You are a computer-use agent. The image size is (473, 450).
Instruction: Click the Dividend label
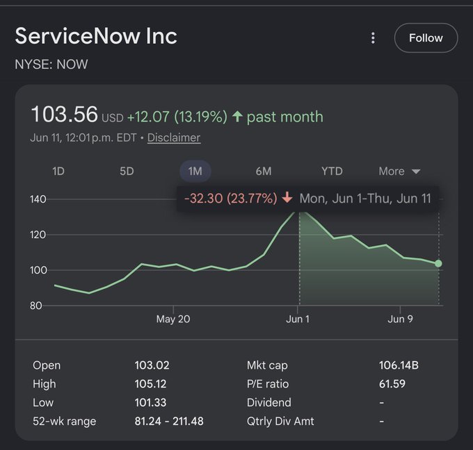point(269,402)
